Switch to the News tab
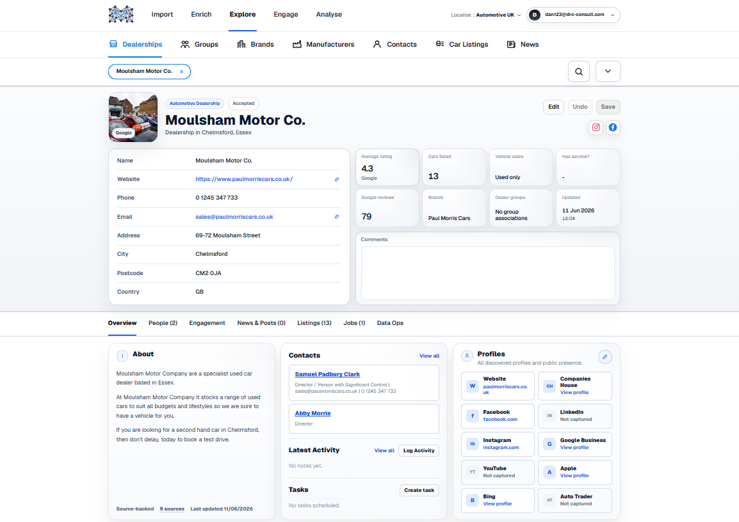The image size is (739, 522). [x=523, y=44]
